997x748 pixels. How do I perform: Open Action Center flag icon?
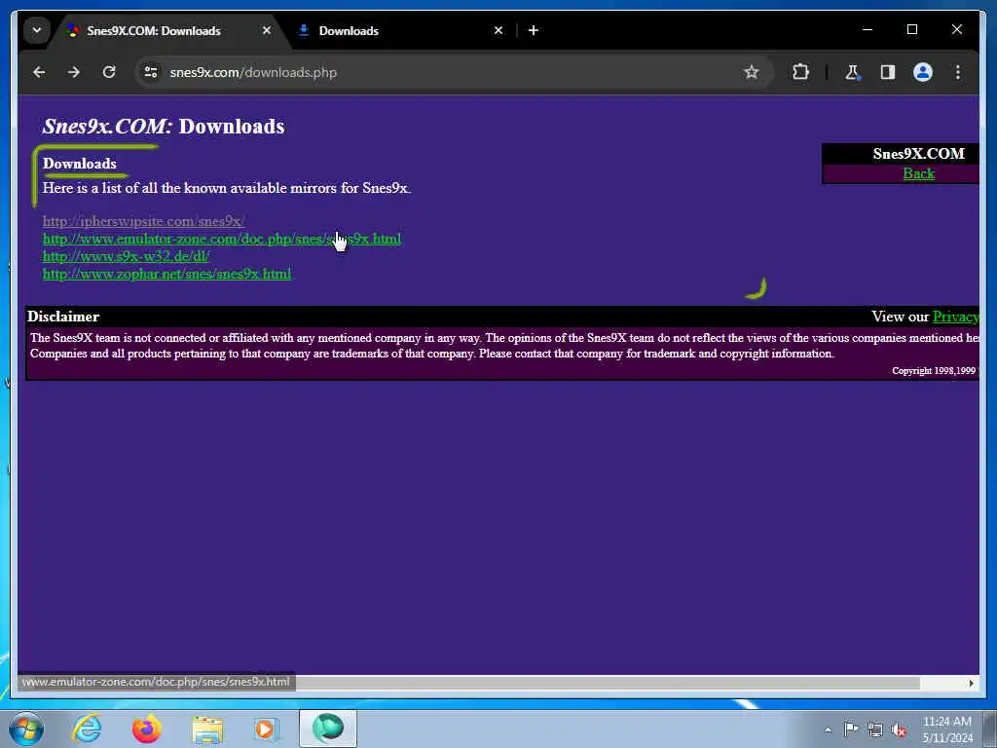(x=851, y=729)
